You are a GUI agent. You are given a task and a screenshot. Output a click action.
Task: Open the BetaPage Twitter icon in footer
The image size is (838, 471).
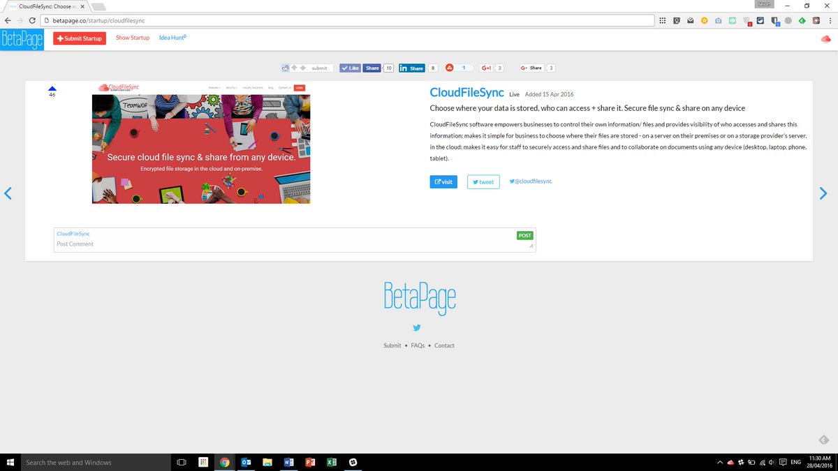(417, 327)
